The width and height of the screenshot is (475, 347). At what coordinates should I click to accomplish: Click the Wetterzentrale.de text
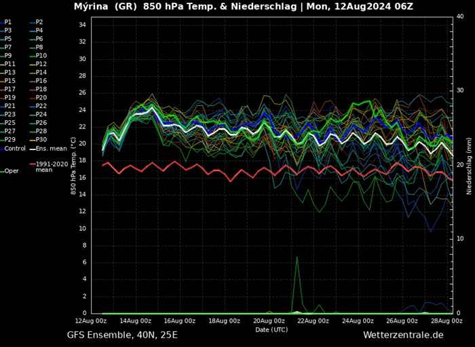[x=403, y=335]
